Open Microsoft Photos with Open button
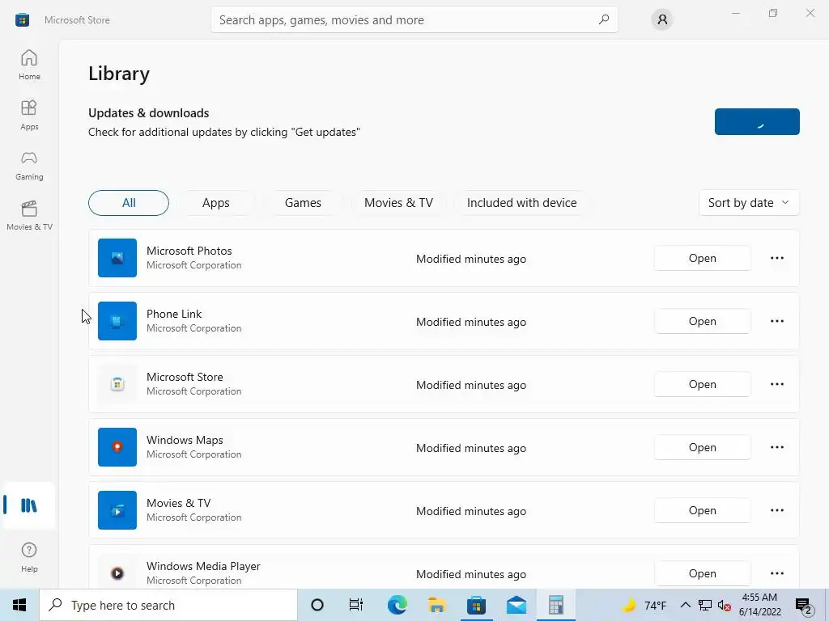The height and width of the screenshot is (621, 829). [x=702, y=258]
